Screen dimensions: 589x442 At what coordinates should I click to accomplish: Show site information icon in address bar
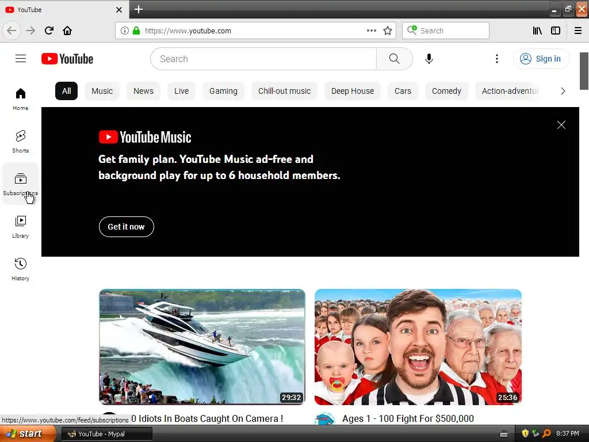coord(125,31)
